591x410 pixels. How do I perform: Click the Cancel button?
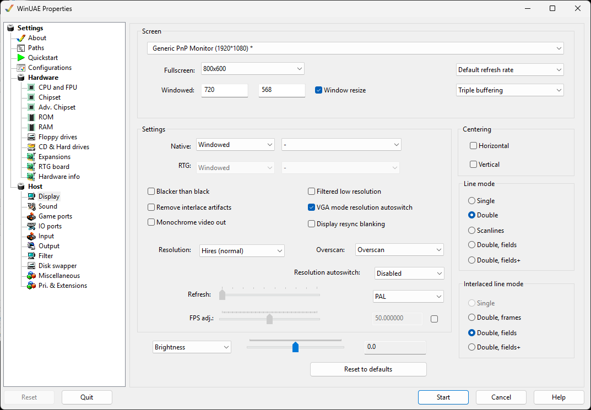click(501, 397)
